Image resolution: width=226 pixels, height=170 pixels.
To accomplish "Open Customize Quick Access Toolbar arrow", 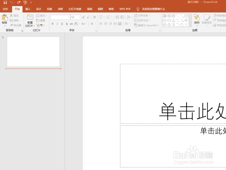I will [x=31, y=3].
